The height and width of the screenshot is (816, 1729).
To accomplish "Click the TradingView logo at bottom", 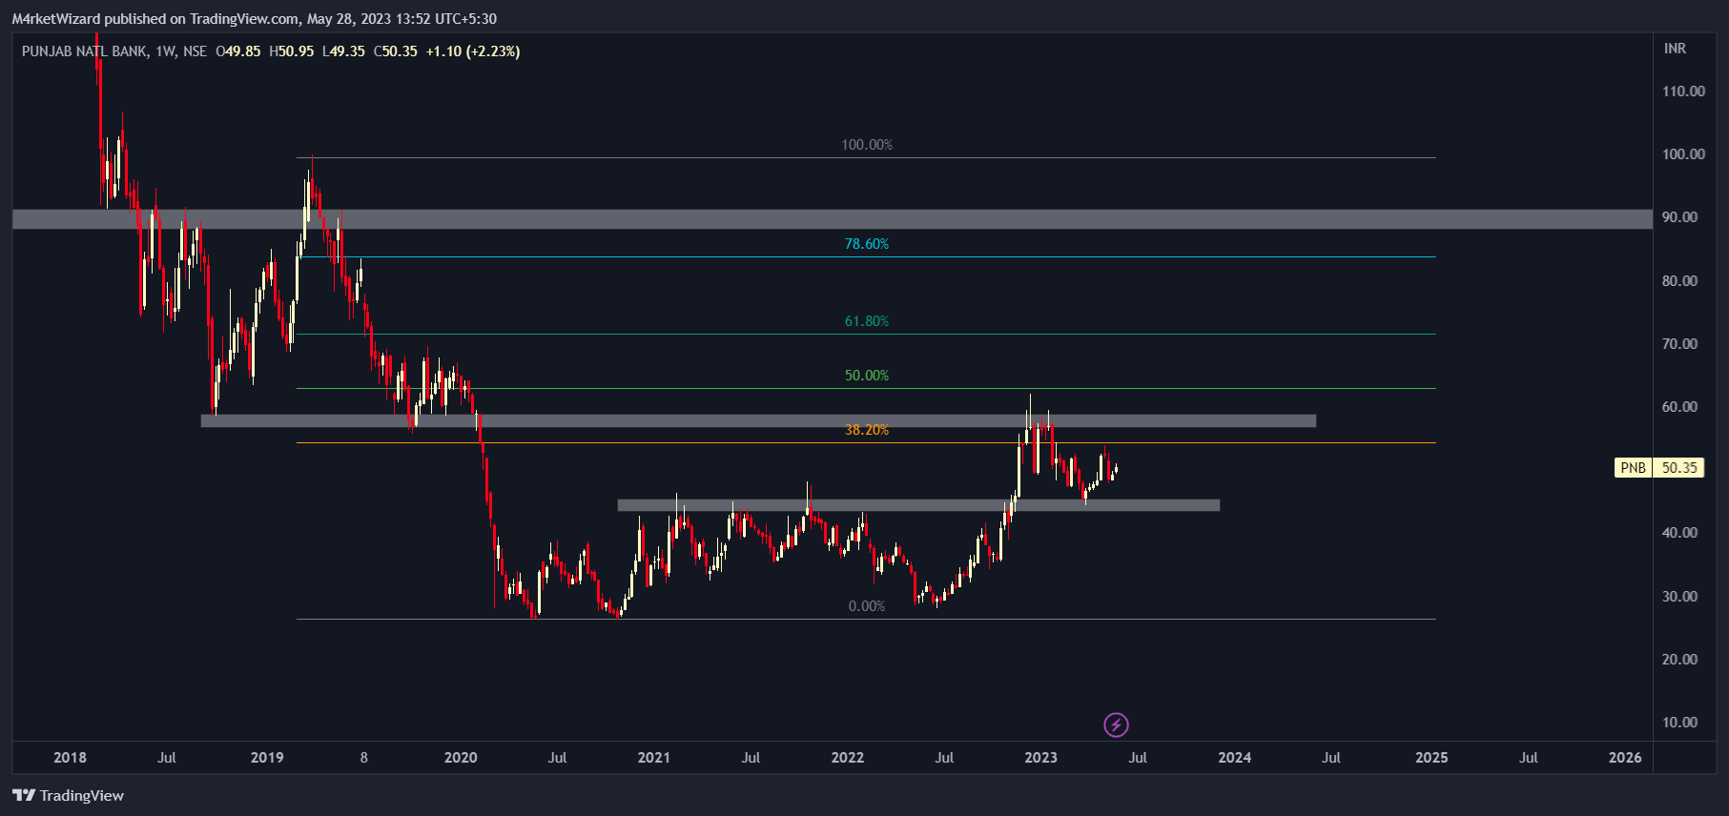I will (x=68, y=795).
